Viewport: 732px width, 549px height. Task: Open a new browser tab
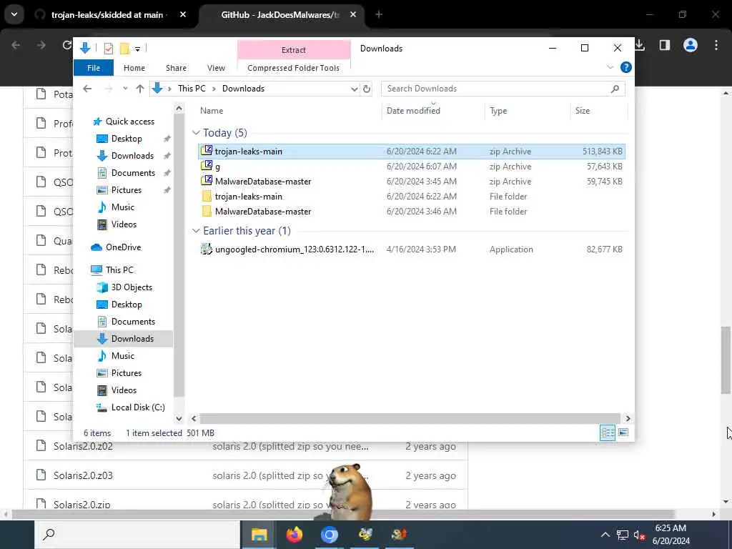pos(379,14)
